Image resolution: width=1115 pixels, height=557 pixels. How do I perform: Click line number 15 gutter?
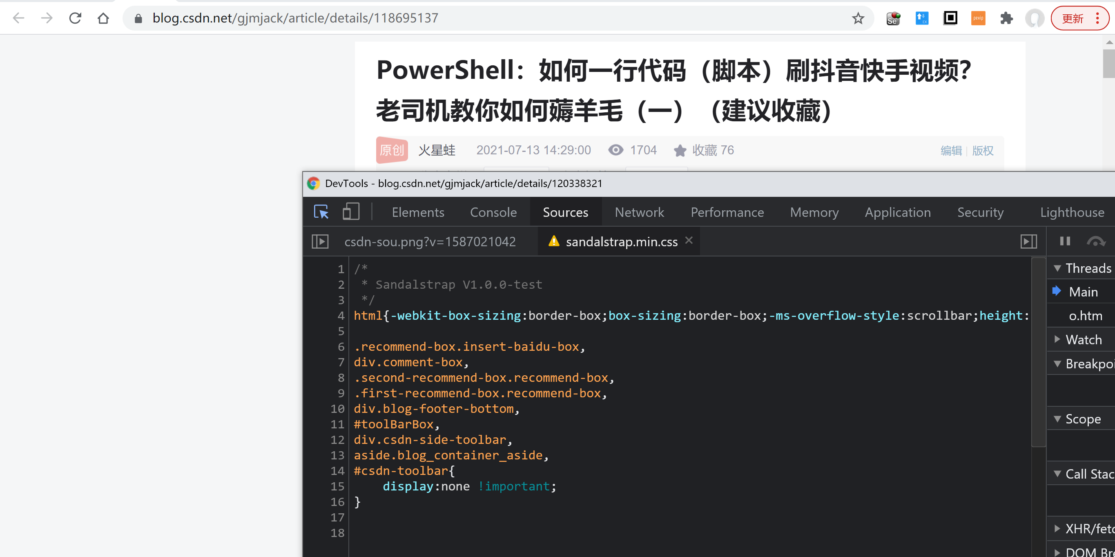click(x=337, y=486)
